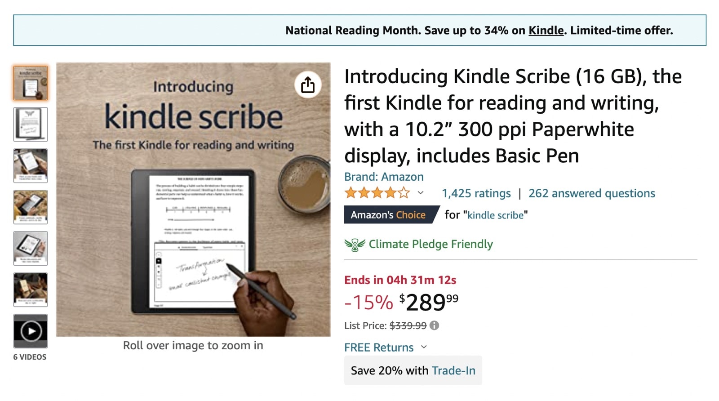Click the play icon on the videos thumbnail
The image size is (719, 401).
[x=30, y=330]
